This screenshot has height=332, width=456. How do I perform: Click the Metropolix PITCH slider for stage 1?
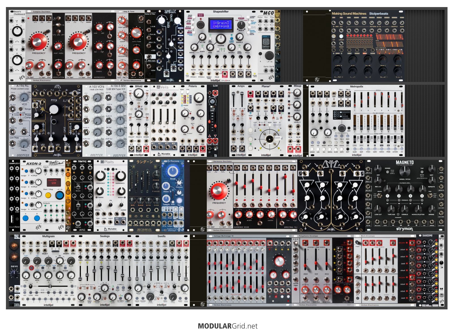pyautogui.click(x=355, y=99)
